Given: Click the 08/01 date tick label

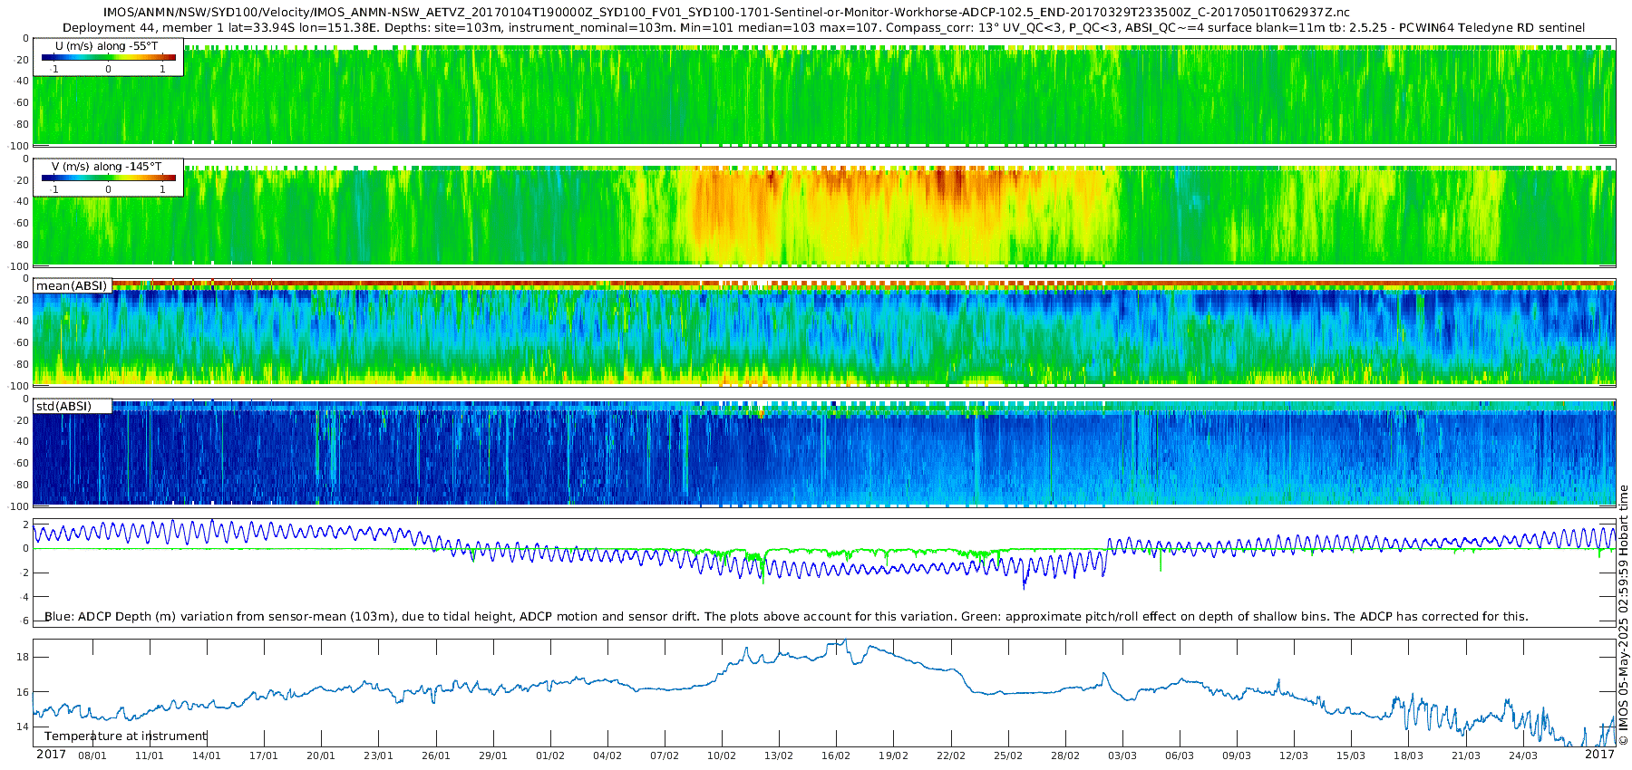Looking at the screenshot, I should pos(92,756).
